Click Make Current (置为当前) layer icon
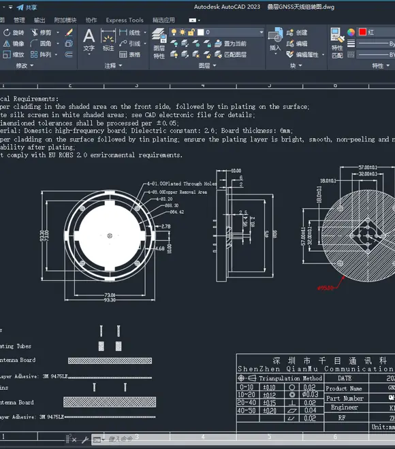This screenshot has width=395, height=449. point(230,44)
